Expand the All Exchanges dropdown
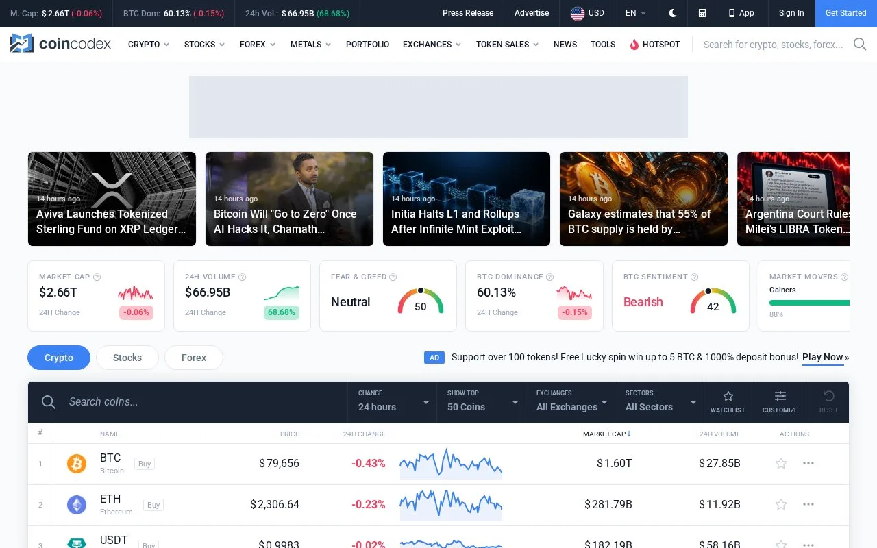Viewport: 877px width, 548px height. pyautogui.click(x=571, y=401)
